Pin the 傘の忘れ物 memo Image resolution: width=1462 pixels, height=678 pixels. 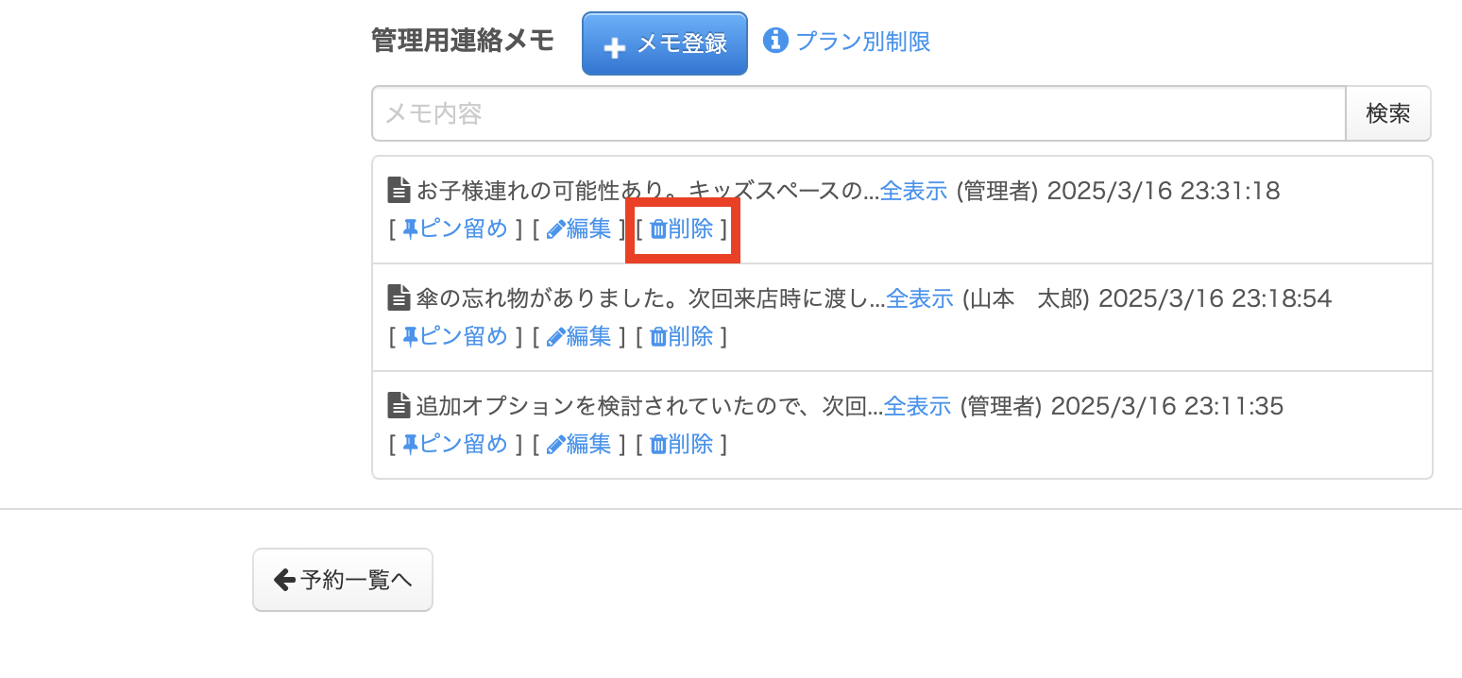tap(455, 336)
